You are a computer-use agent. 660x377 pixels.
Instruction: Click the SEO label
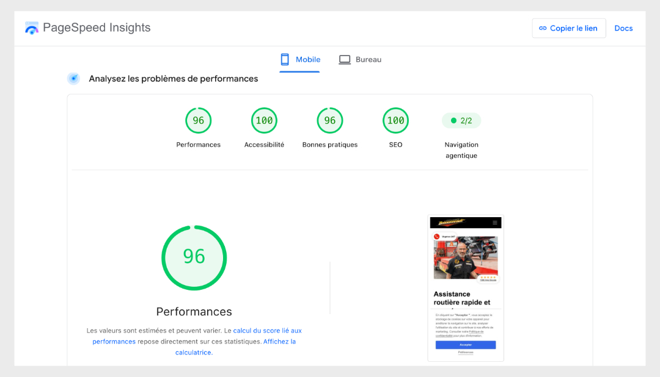(395, 145)
